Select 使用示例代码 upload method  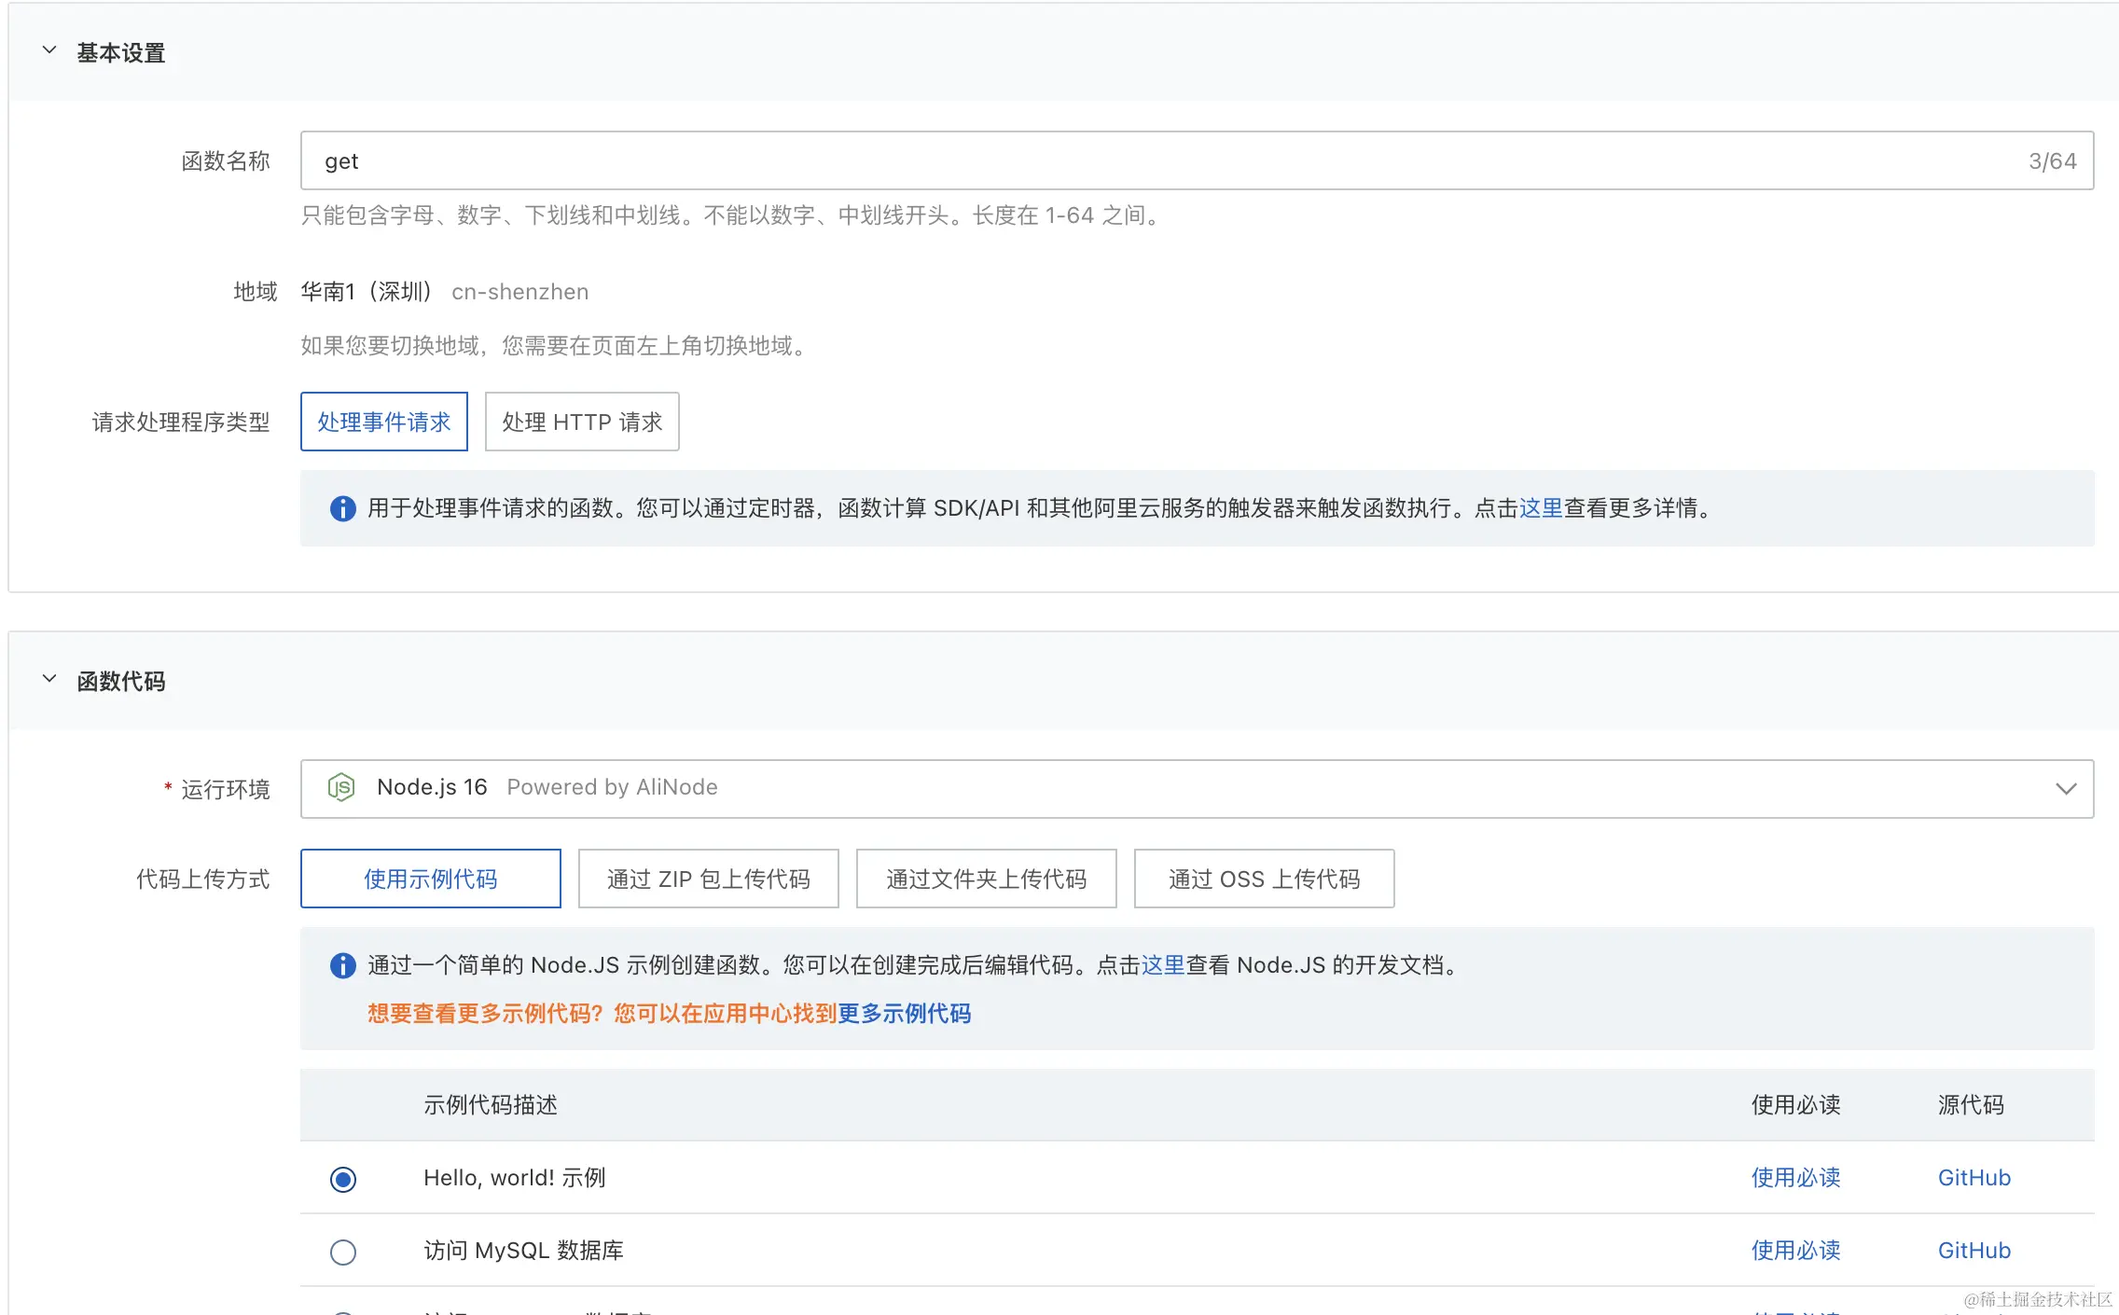click(x=430, y=879)
